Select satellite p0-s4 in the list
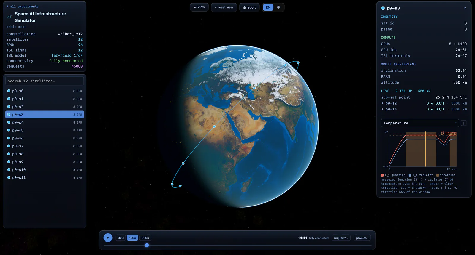Image resolution: width=475 pixels, height=255 pixels. (45, 122)
